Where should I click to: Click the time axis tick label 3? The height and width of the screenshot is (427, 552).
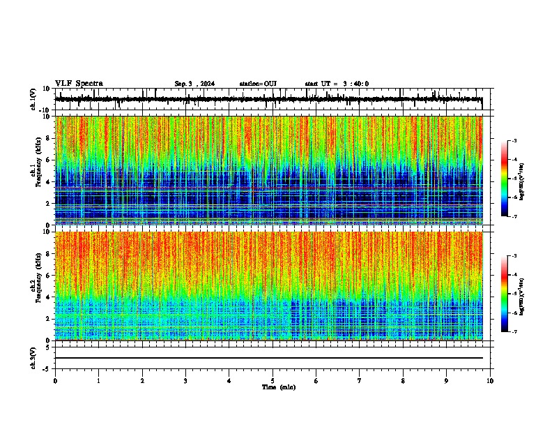[x=185, y=381]
